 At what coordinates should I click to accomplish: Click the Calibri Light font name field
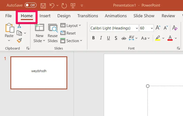tap(112, 28)
